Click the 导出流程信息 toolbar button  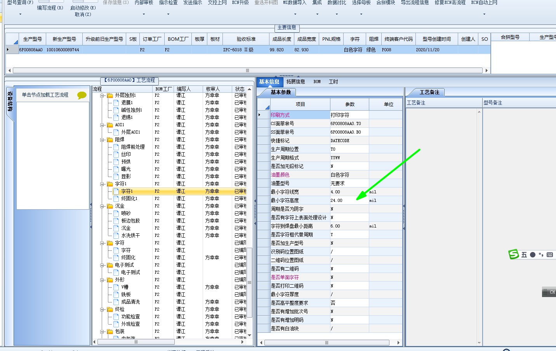click(x=415, y=3)
